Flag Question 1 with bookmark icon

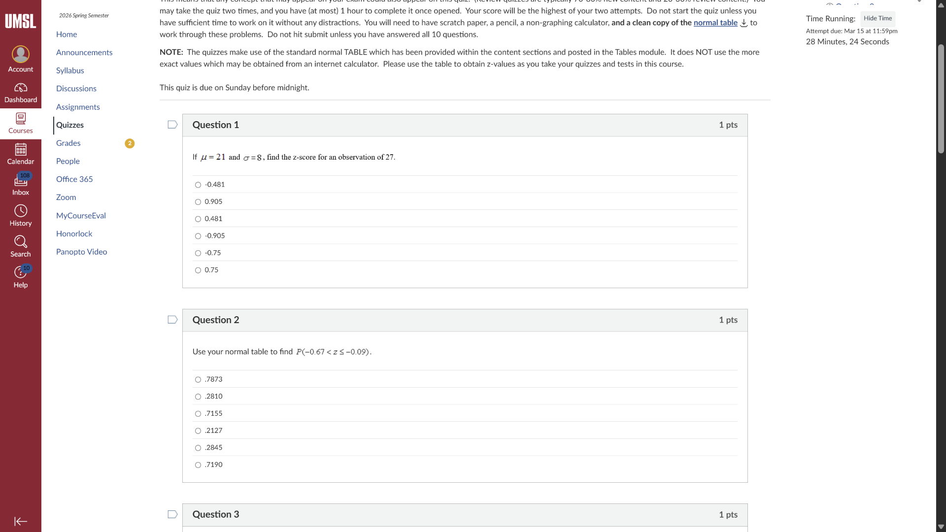[172, 125]
